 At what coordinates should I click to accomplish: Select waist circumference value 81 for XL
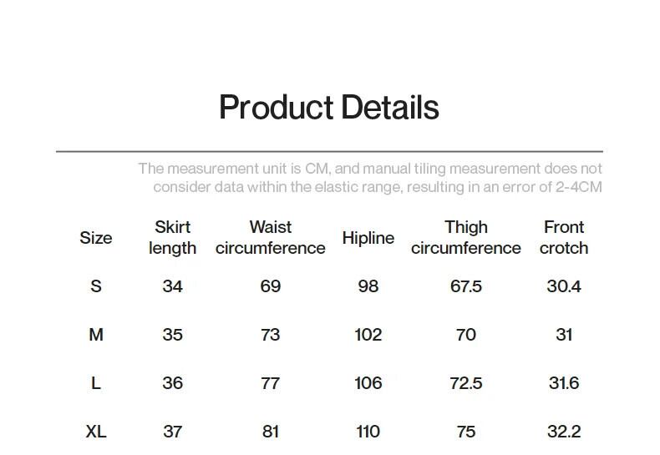(270, 432)
